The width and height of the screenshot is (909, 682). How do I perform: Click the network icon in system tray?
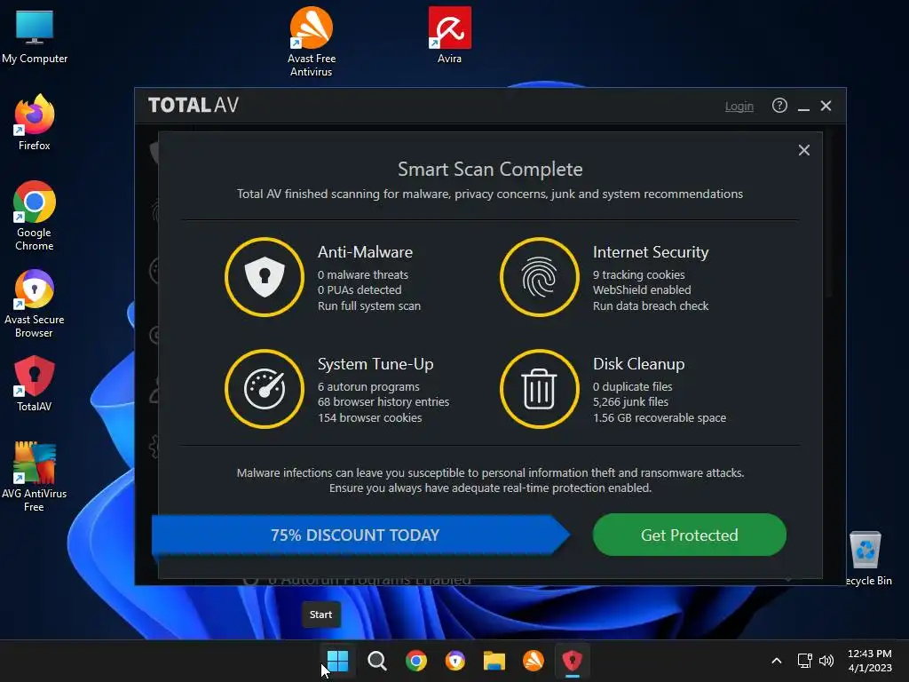click(x=804, y=661)
